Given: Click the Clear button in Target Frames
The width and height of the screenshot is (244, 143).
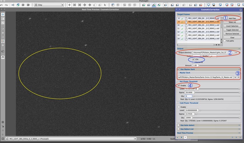Looking at the screenshot, I should pyautogui.click(x=232, y=38).
